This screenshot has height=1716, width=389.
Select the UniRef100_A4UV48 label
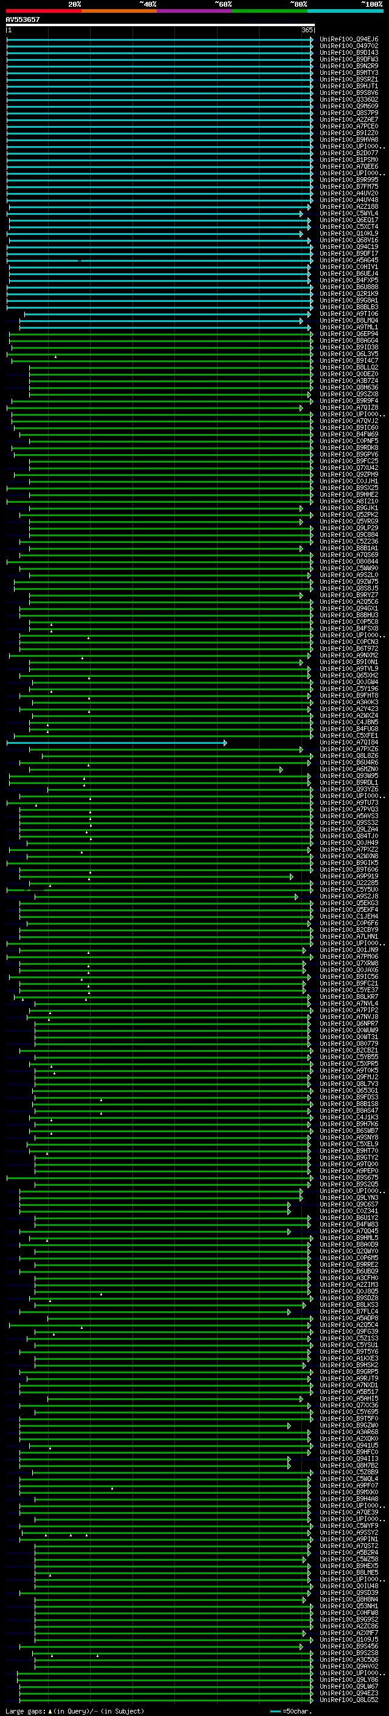click(x=349, y=200)
